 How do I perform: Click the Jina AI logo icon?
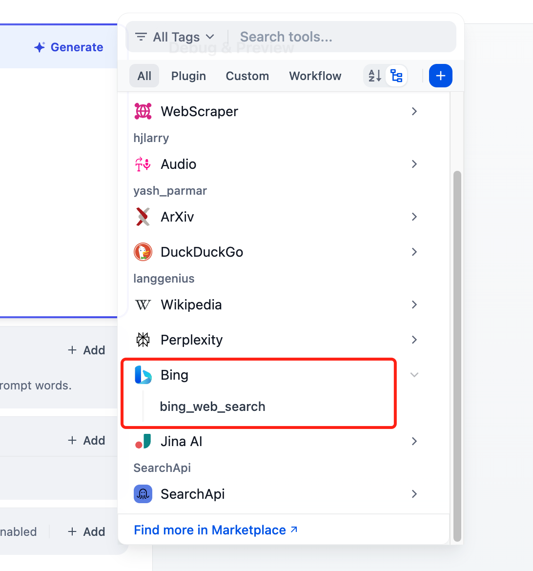point(143,441)
